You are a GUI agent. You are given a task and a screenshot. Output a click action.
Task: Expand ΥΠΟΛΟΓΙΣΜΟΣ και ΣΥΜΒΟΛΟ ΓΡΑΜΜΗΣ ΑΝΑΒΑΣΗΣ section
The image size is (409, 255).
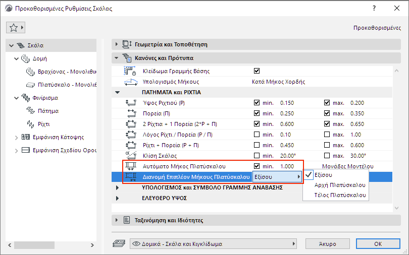pyautogui.click(x=117, y=187)
